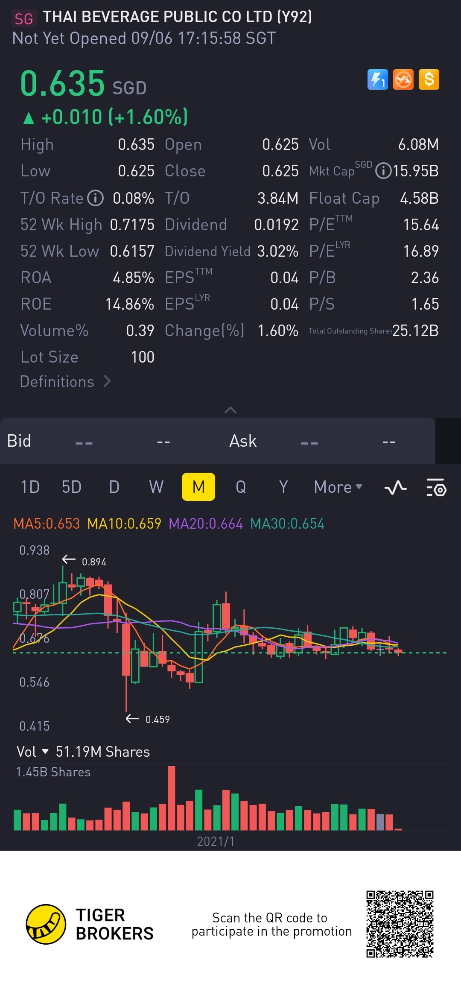This screenshot has width=461, height=998.
Task: Tap the blue lightning bolt icon
Action: 377,79
